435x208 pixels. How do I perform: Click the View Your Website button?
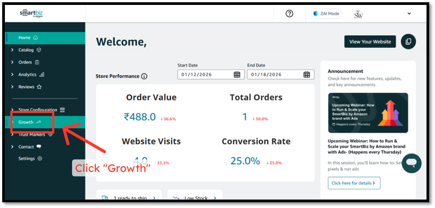coord(370,42)
